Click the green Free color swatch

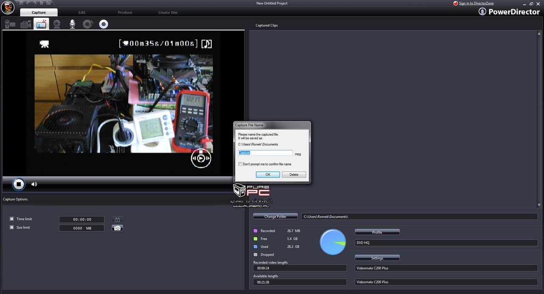click(255, 239)
